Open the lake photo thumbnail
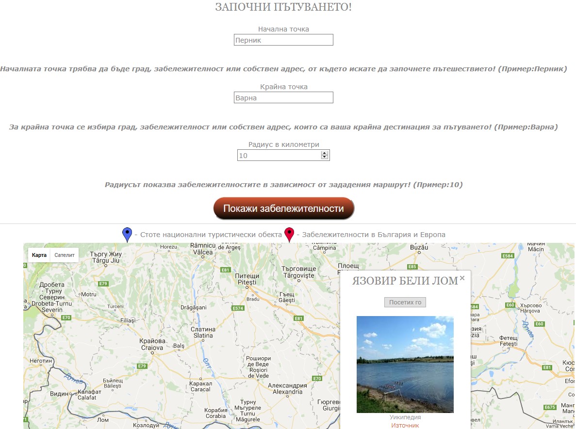 405,365
